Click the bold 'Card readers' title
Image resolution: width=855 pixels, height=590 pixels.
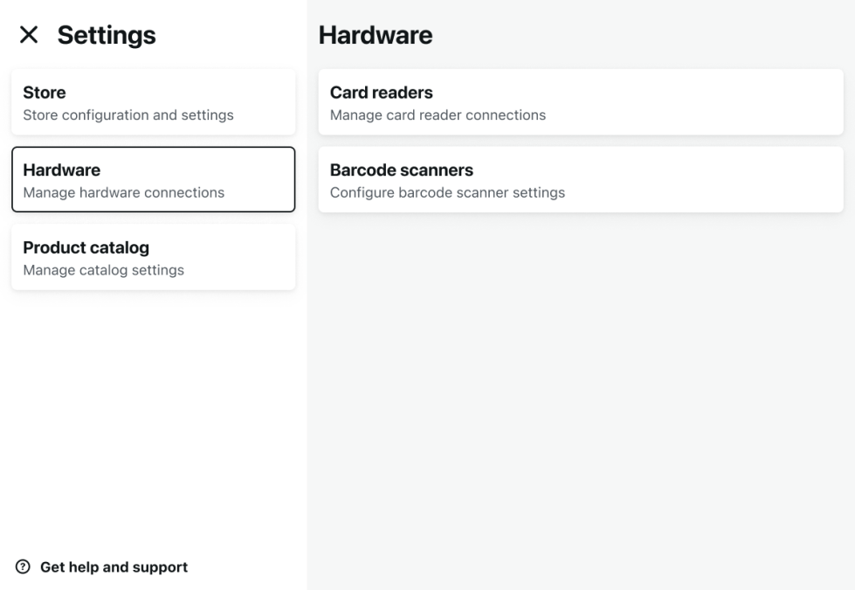(x=381, y=93)
